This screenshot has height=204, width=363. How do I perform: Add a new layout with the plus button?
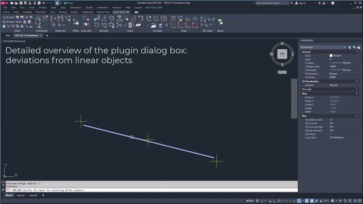pyautogui.click(x=43, y=195)
